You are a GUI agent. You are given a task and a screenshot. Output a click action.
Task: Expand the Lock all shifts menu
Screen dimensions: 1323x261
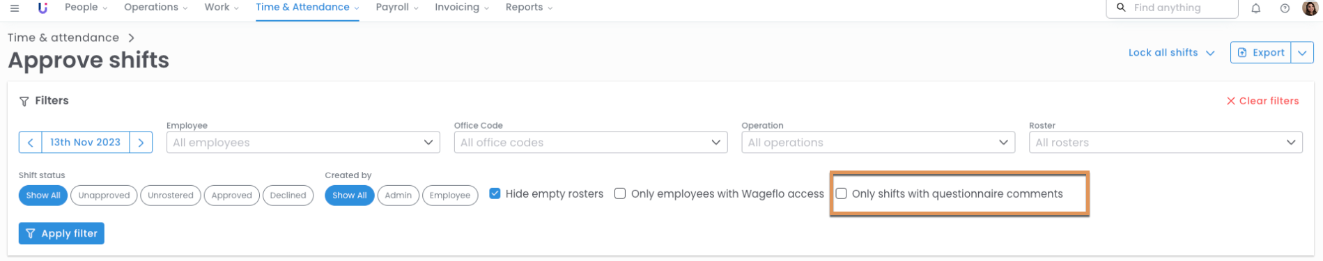pyautogui.click(x=1171, y=53)
